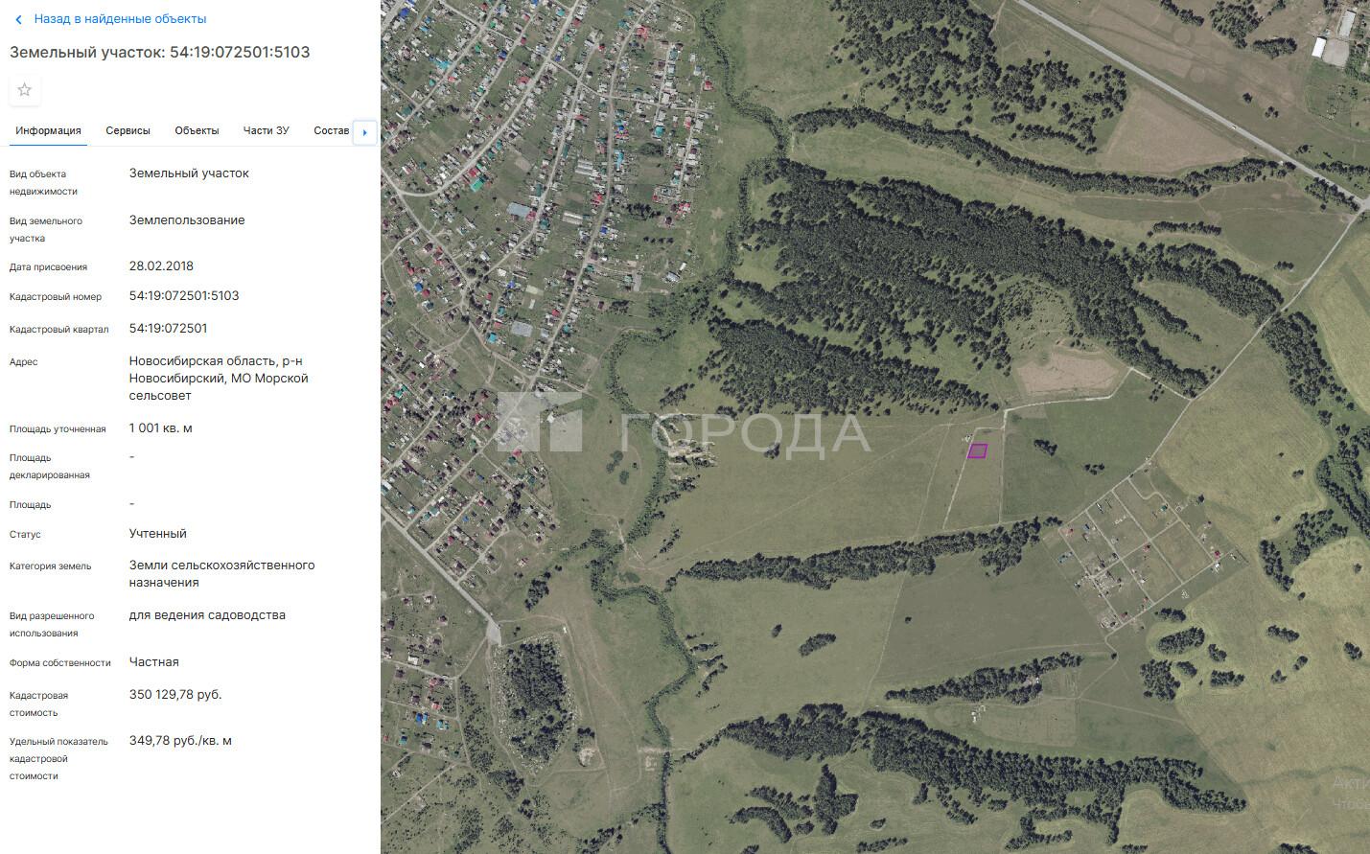The height and width of the screenshot is (854, 1370).
Task: Click the back chevron arrow icon
Action: pos(18,19)
